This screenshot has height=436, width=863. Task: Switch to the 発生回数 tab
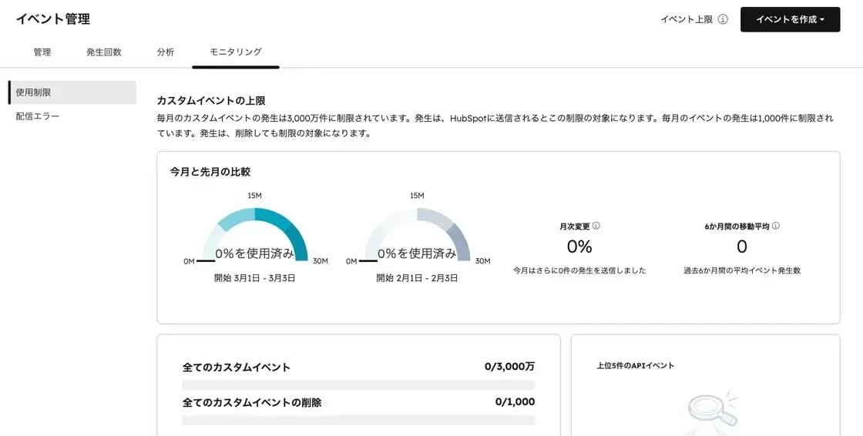click(x=103, y=52)
